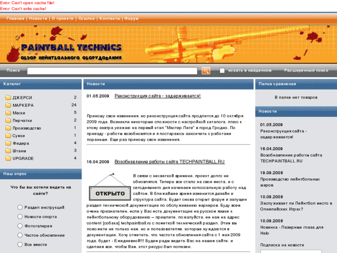Open sidebar news 'Реконструкция сайта - задерживается!'

click(284, 134)
